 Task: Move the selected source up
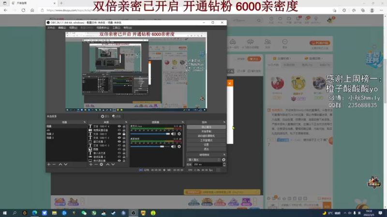point(107,164)
